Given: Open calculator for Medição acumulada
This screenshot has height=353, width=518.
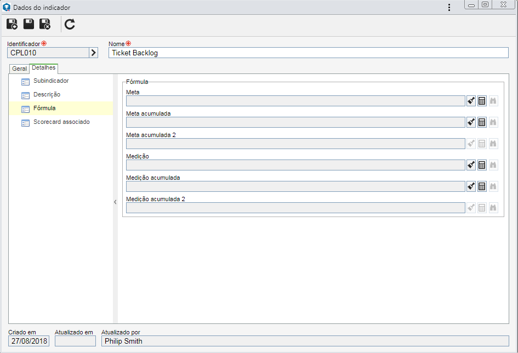Looking at the screenshot, I should click(482, 186).
